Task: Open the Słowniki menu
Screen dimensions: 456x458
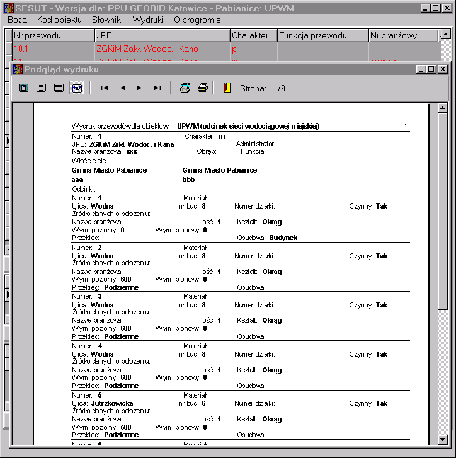Action: (x=107, y=20)
